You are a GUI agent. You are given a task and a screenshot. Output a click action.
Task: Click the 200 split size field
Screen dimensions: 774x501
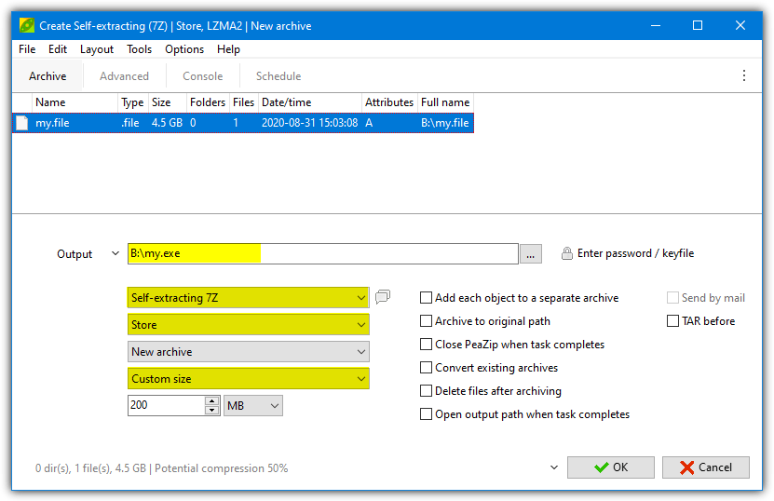click(167, 405)
